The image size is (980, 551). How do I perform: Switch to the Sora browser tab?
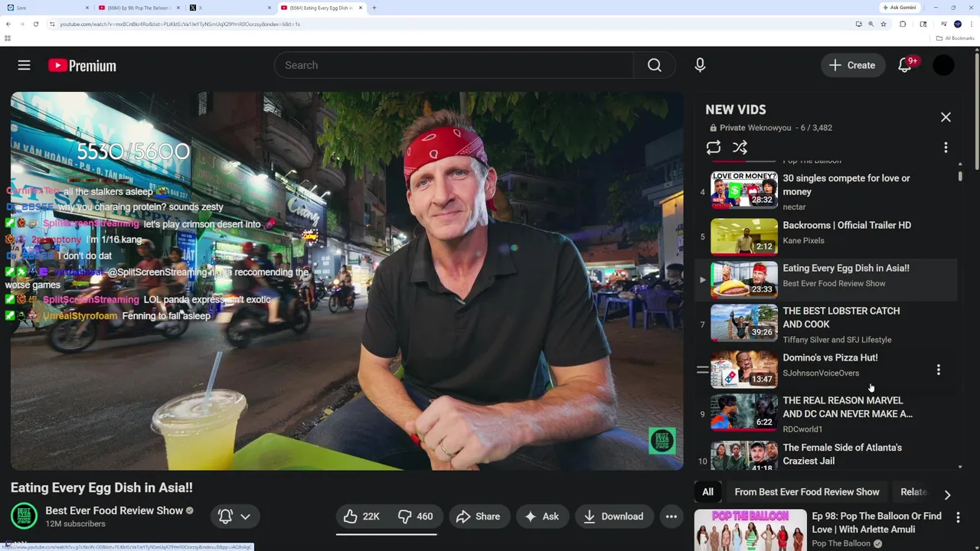pos(47,8)
